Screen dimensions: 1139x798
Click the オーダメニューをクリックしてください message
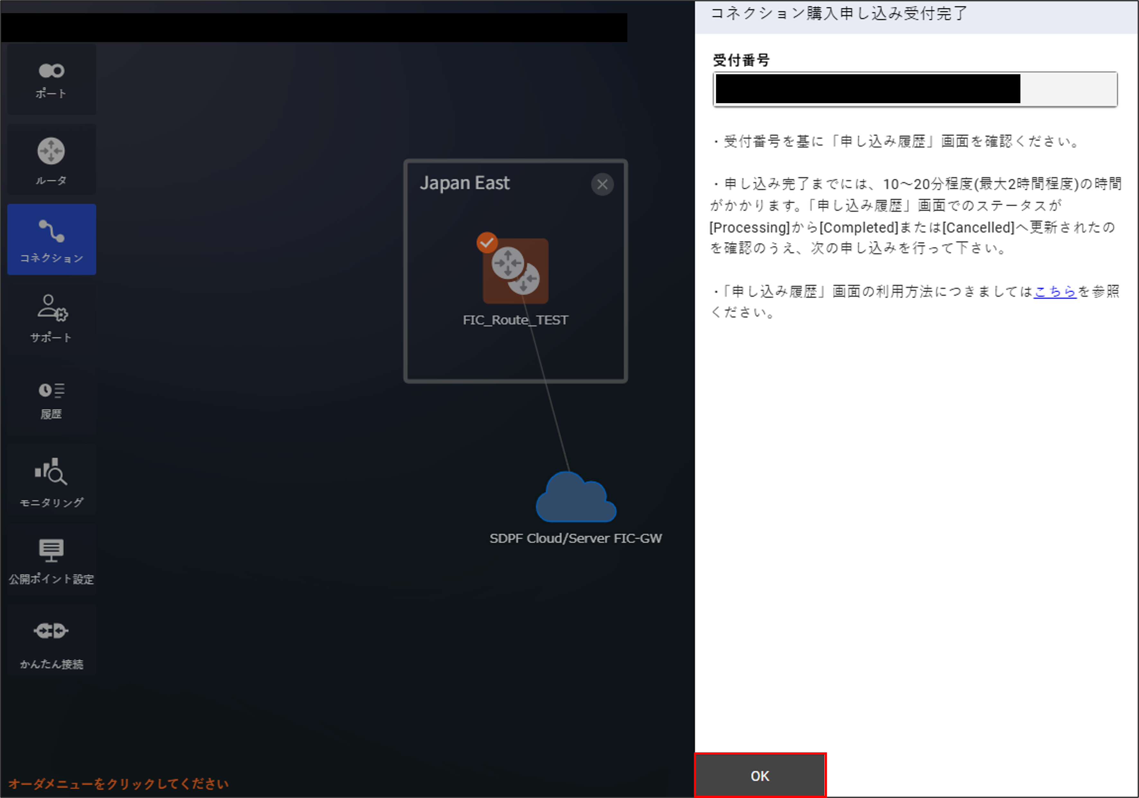click(x=119, y=784)
